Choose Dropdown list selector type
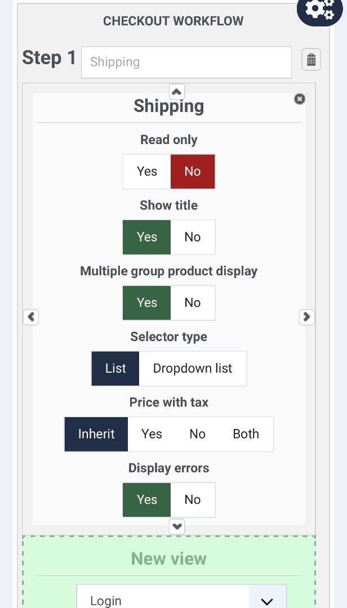Screen dimensions: 347x608 click(193, 368)
